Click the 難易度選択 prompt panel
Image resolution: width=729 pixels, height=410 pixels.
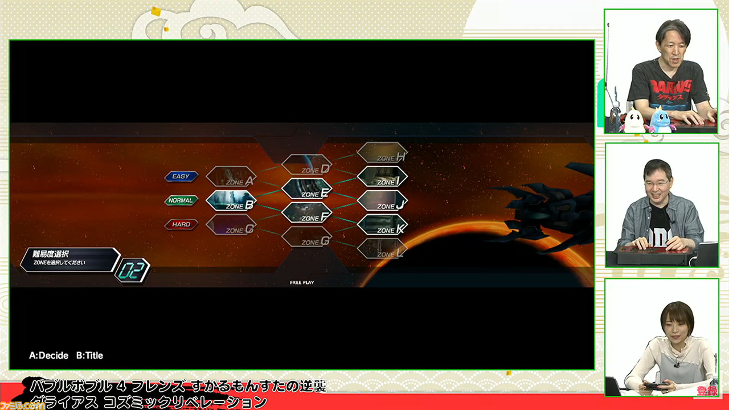[x=70, y=260]
